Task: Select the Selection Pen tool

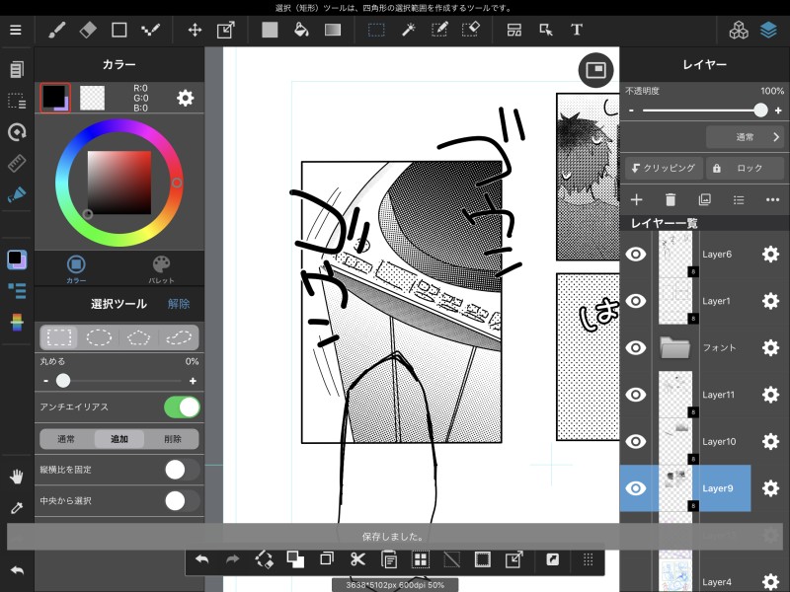Action: click(439, 31)
